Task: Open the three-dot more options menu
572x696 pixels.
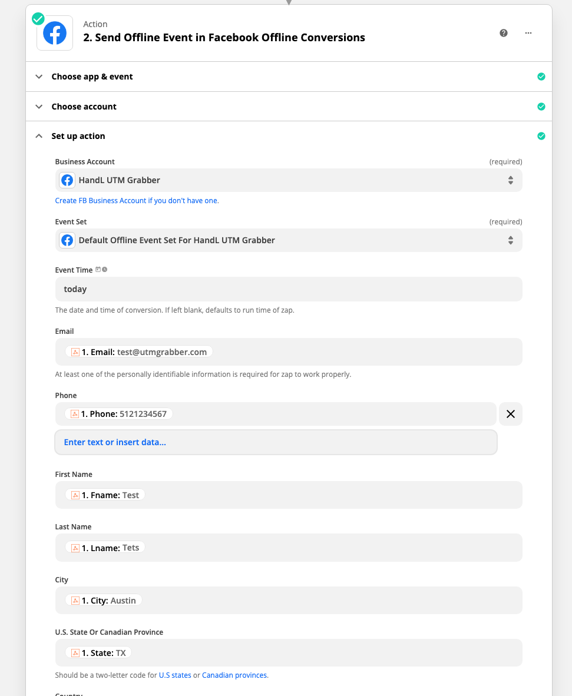Action: (x=528, y=33)
